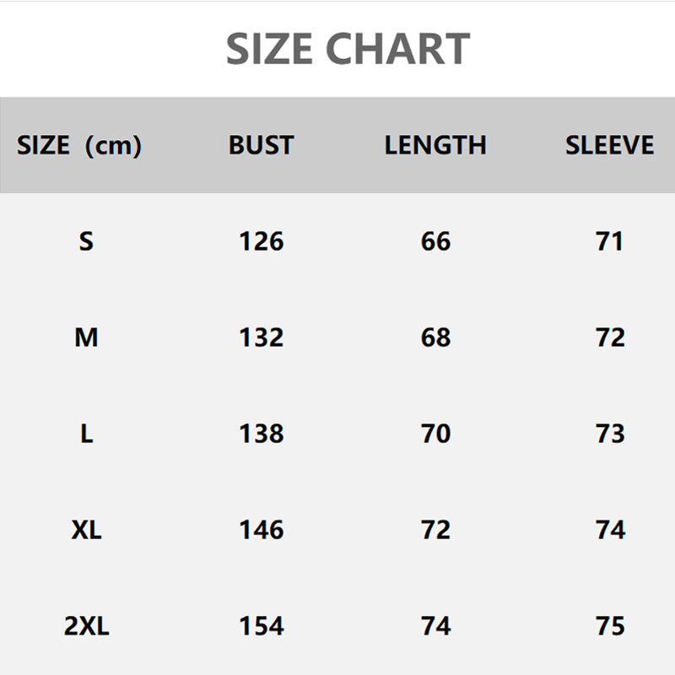675x675 pixels.
Task: Select bust value 138 for size L
Action: point(261,435)
